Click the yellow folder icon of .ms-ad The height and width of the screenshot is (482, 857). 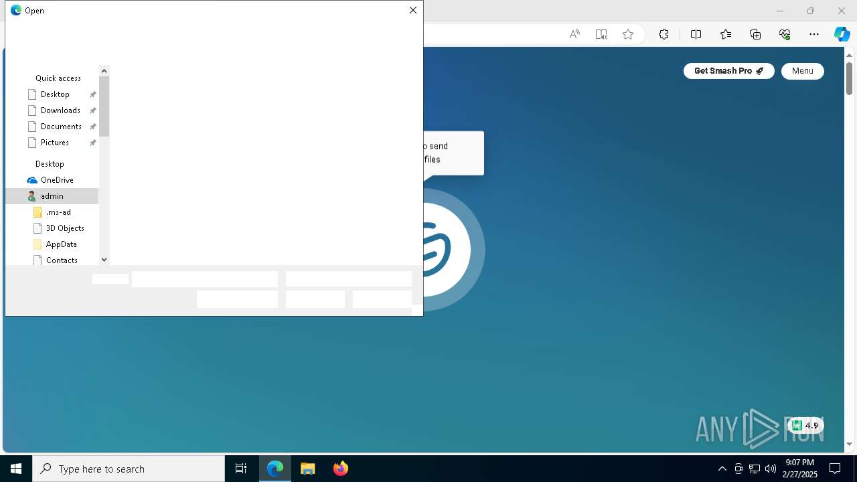[x=37, y=212]
